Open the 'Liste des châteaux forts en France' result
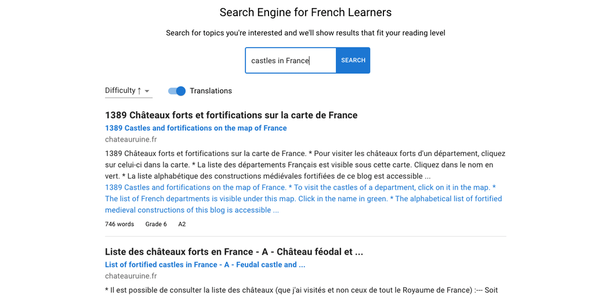 tap(234, 252)
